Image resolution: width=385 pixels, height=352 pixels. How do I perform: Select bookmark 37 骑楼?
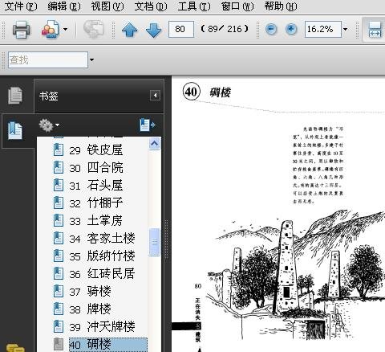[x=90, y=292]
